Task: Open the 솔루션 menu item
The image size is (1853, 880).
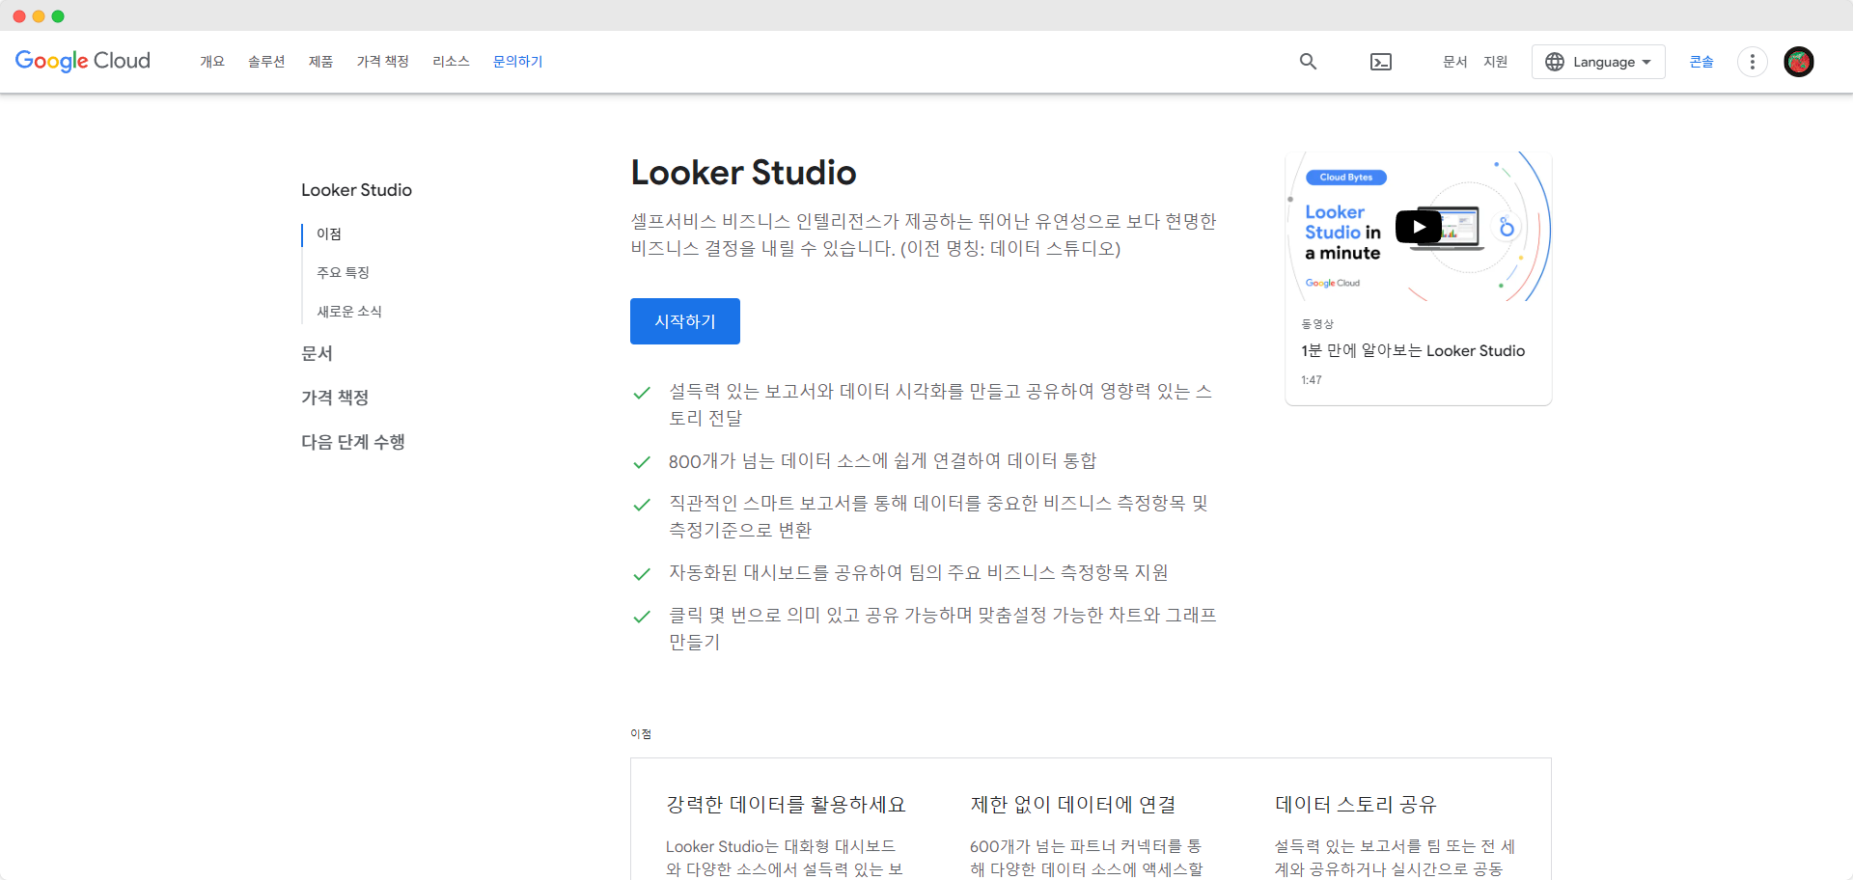Action: pos(266,62)
